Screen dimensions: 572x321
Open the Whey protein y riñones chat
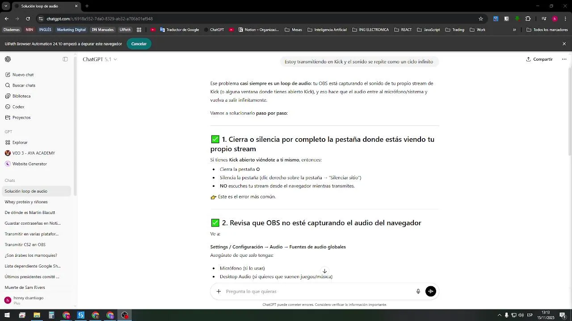(x=36, y=202)
